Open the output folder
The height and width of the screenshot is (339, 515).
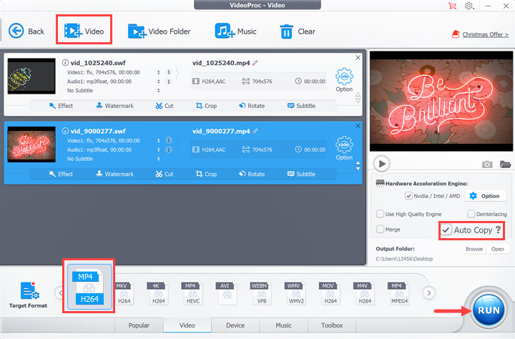pos(498,249)
